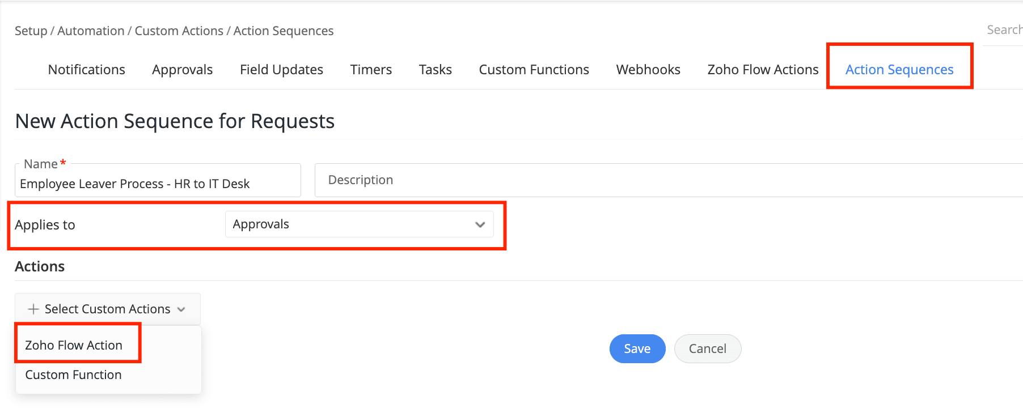Select the Timers tab
The image size is (1023, 417).
click(371, 70)
